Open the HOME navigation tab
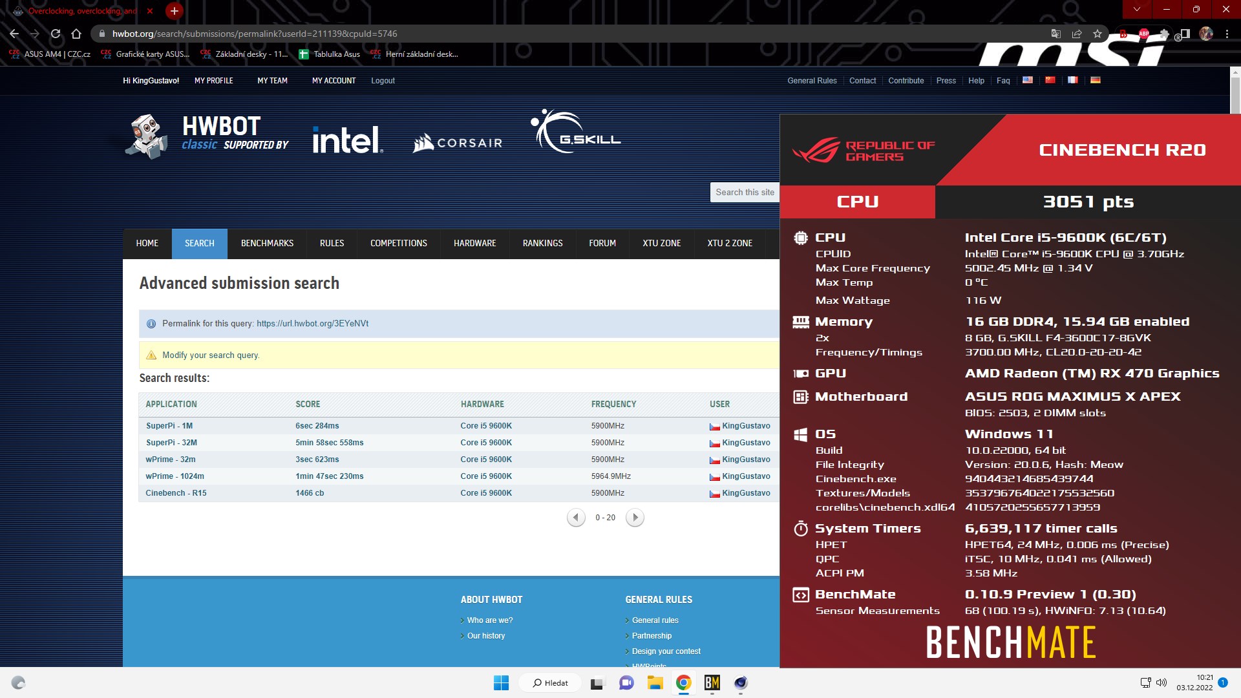The height and width of the screenshot is (698, 1241). point(147,244)
